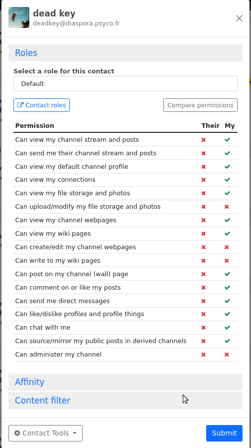
Task: Click the gear icon in Contact Tools
Action: pos(17,433)
